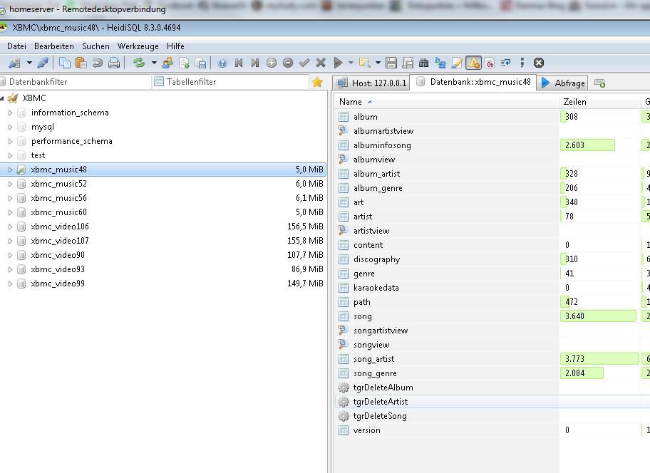650x473 pixels.
Task: Expand the mysql database node
Action: 11,128
